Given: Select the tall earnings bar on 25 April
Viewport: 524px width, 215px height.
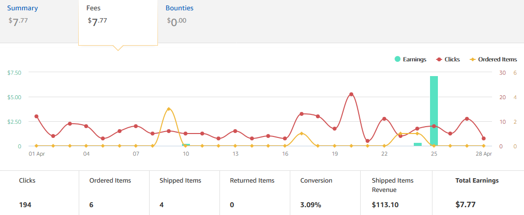Looking at the screenshot, I should click(x=434, y=111).
